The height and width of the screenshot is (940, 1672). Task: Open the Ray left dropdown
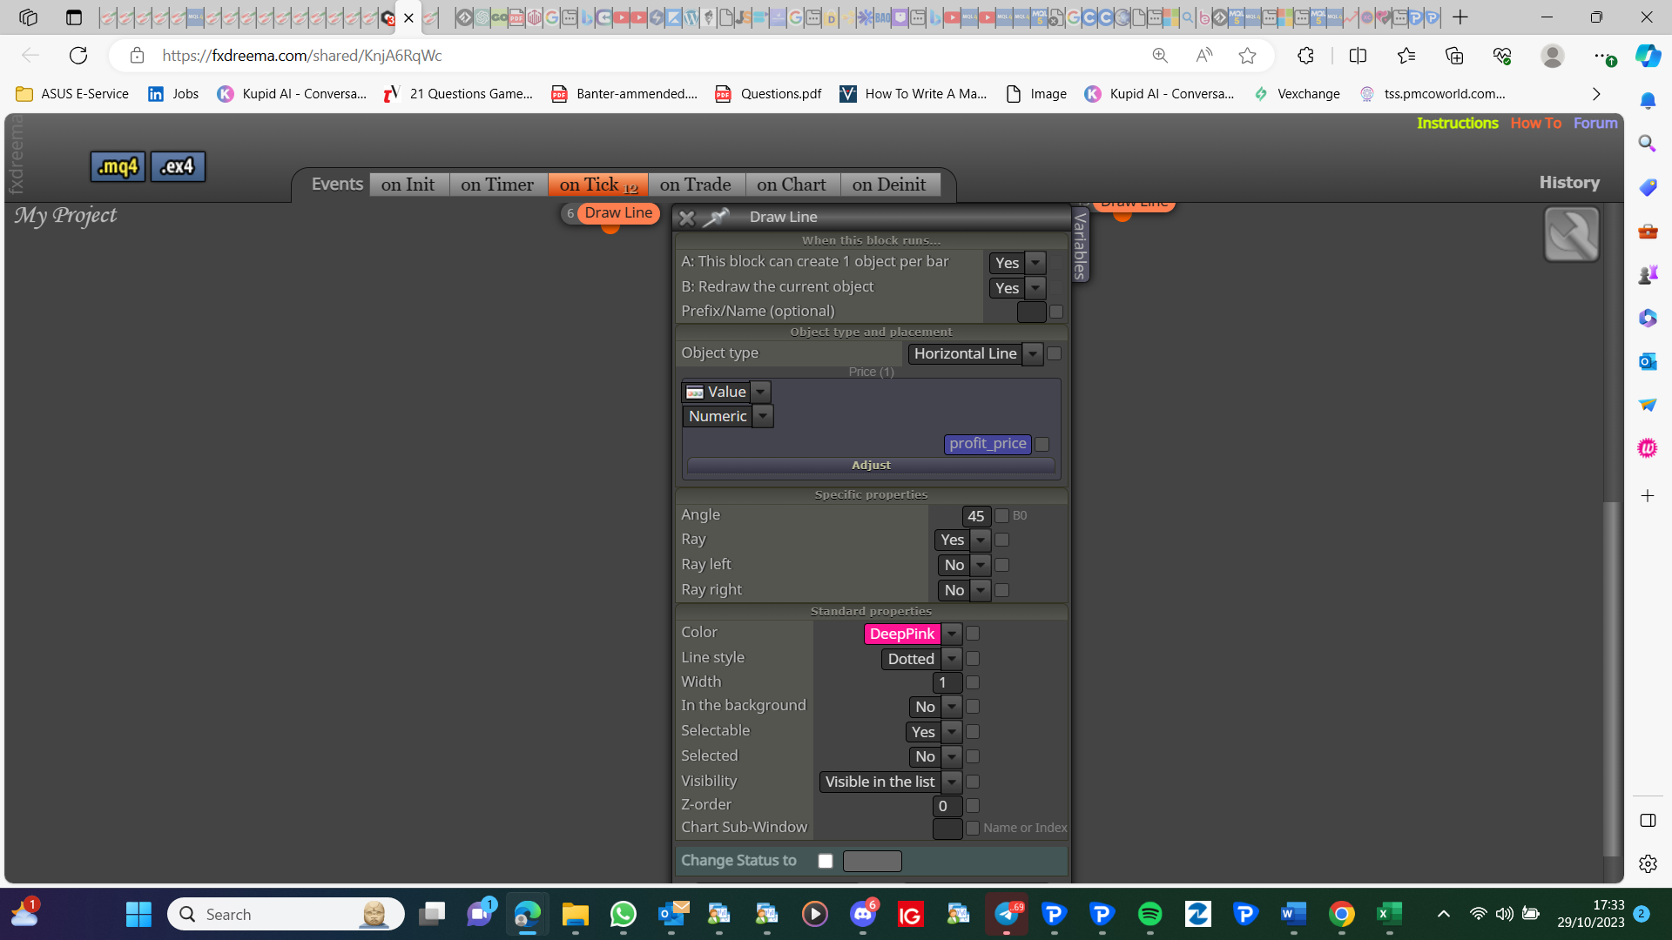point(981,565)
